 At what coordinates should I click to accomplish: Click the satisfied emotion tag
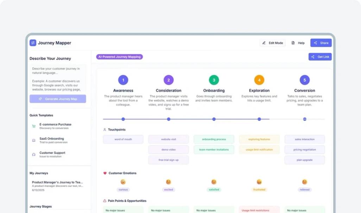click(214, 190)
